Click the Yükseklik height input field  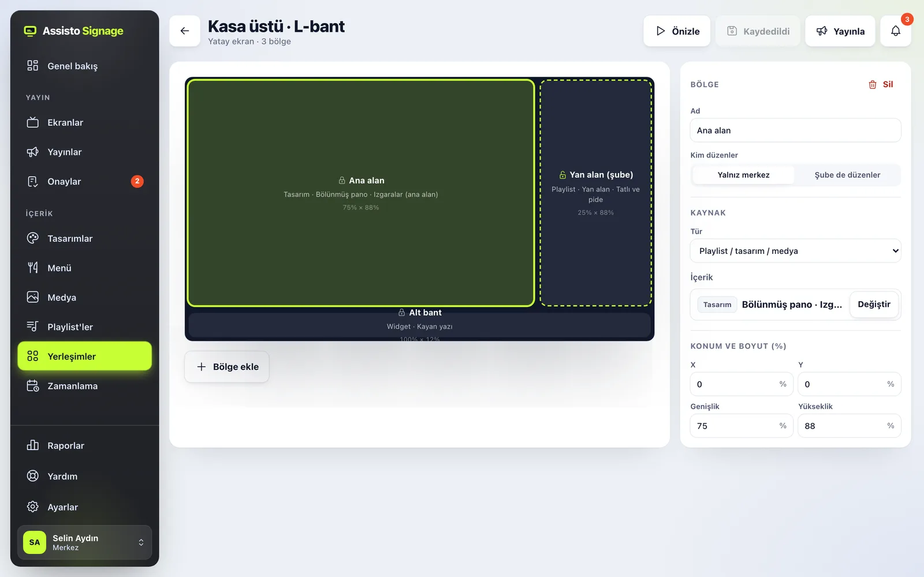pyautogui.click(x=850, y=426)
